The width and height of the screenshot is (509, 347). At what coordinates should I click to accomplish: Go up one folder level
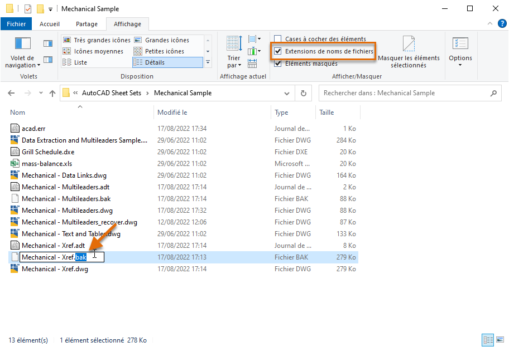[52, 94]
